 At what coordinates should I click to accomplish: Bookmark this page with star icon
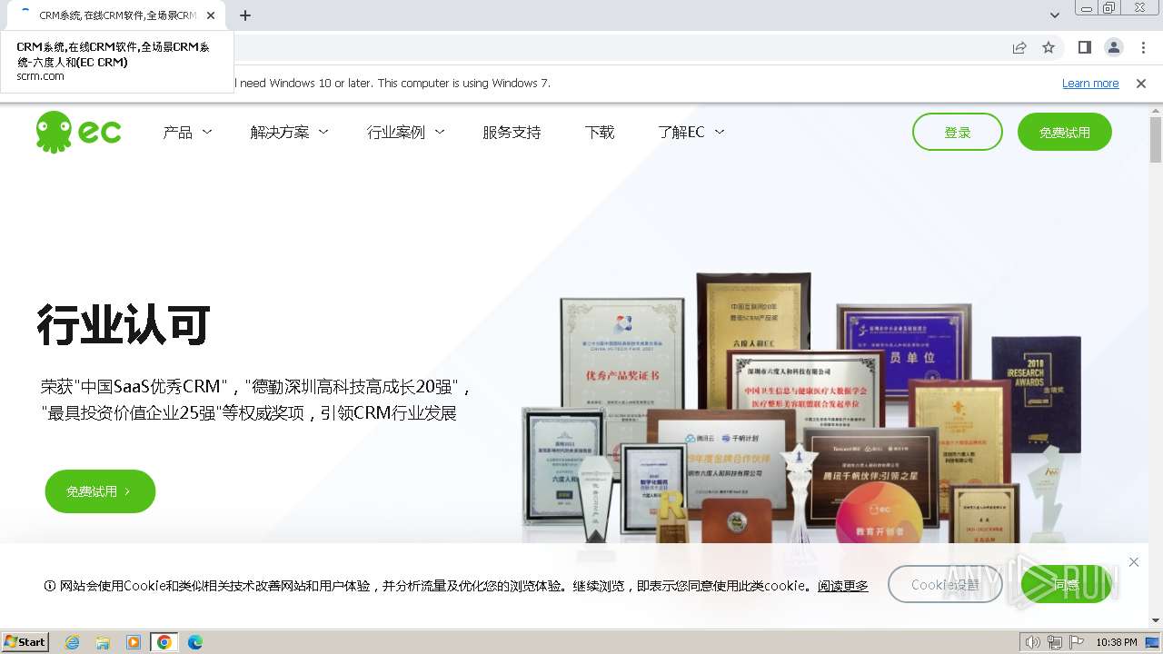pos(1049,47)
